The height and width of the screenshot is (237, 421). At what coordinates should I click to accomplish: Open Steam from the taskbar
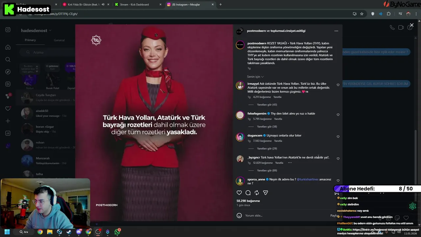[x=69, y=232]
